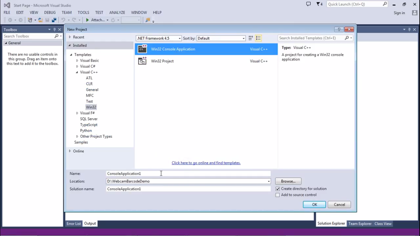Open the TOOLS menu

tap(83, 13)
